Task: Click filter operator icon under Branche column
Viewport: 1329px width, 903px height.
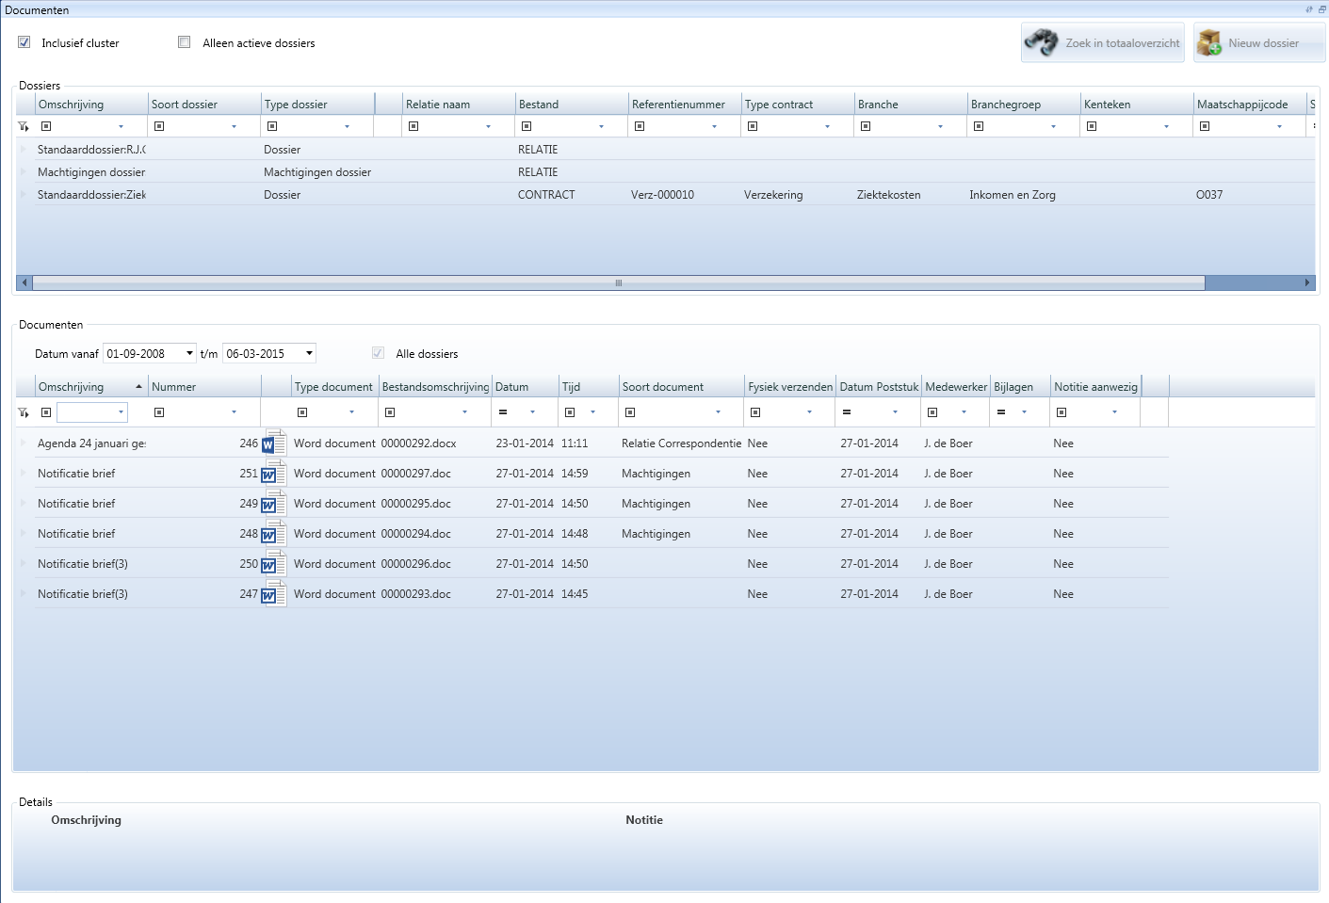Action: [866, 126]
